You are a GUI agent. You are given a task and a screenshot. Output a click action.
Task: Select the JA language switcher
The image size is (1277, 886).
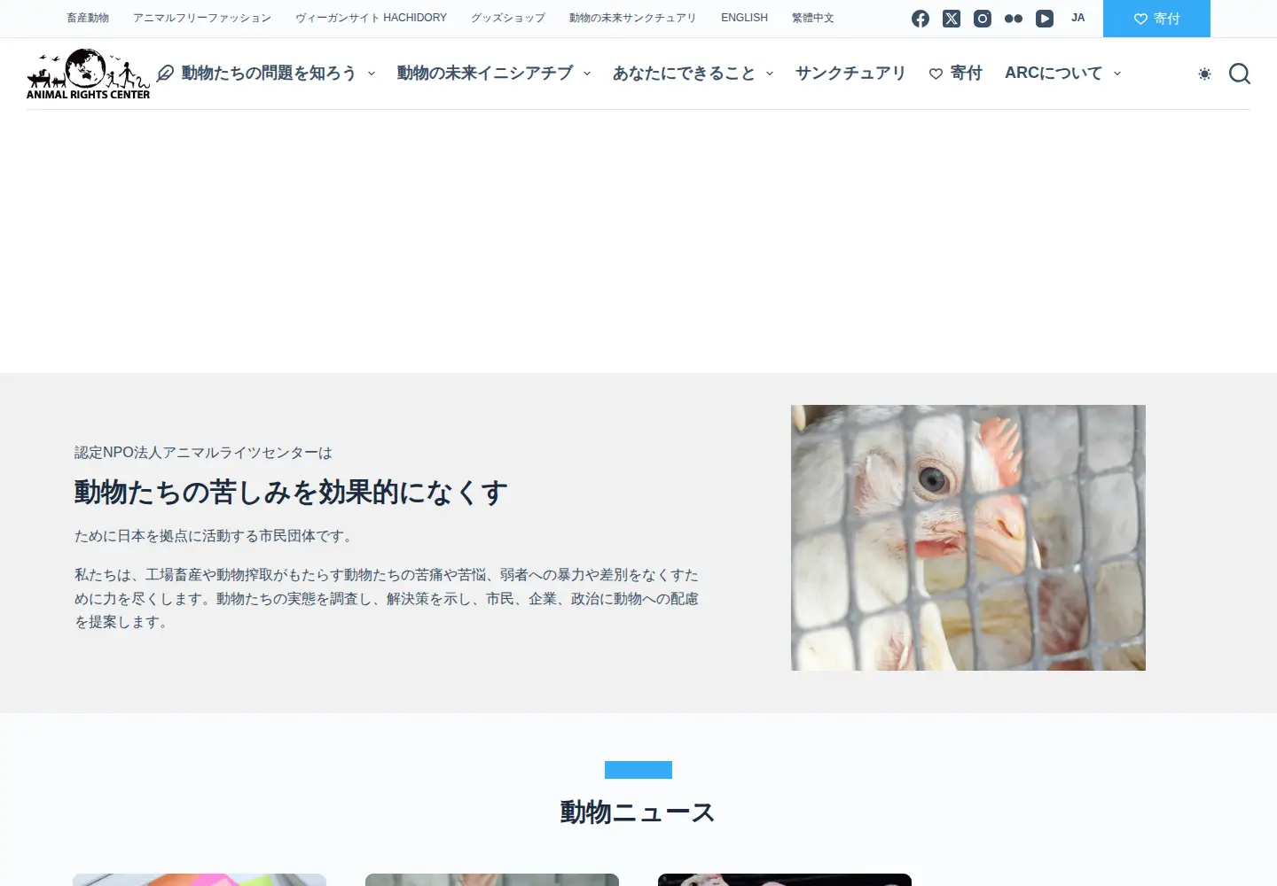[x=1077, y=18]
